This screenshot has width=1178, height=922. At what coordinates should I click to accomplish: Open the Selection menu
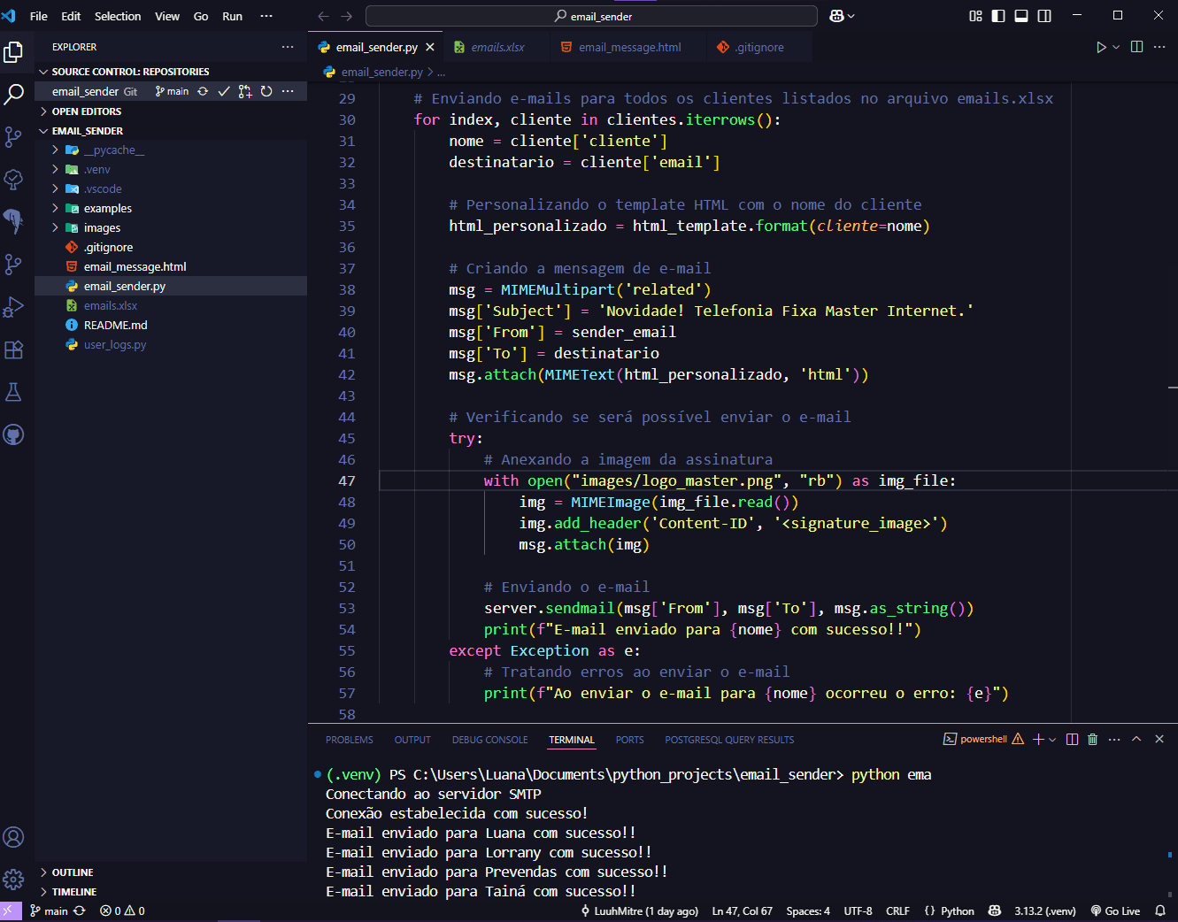click(x=118, y=16)
